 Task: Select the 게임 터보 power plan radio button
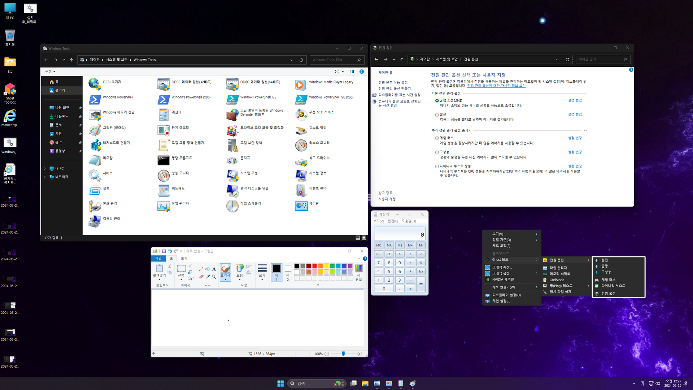[437, 138]
